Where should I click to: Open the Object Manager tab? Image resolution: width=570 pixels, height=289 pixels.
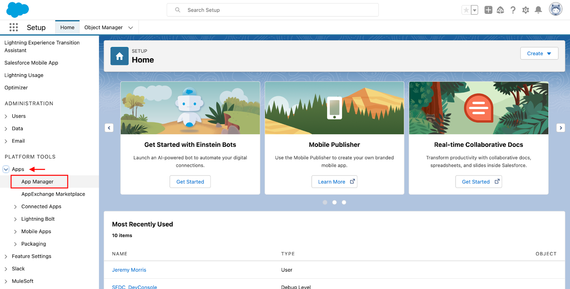coord(103,27)
